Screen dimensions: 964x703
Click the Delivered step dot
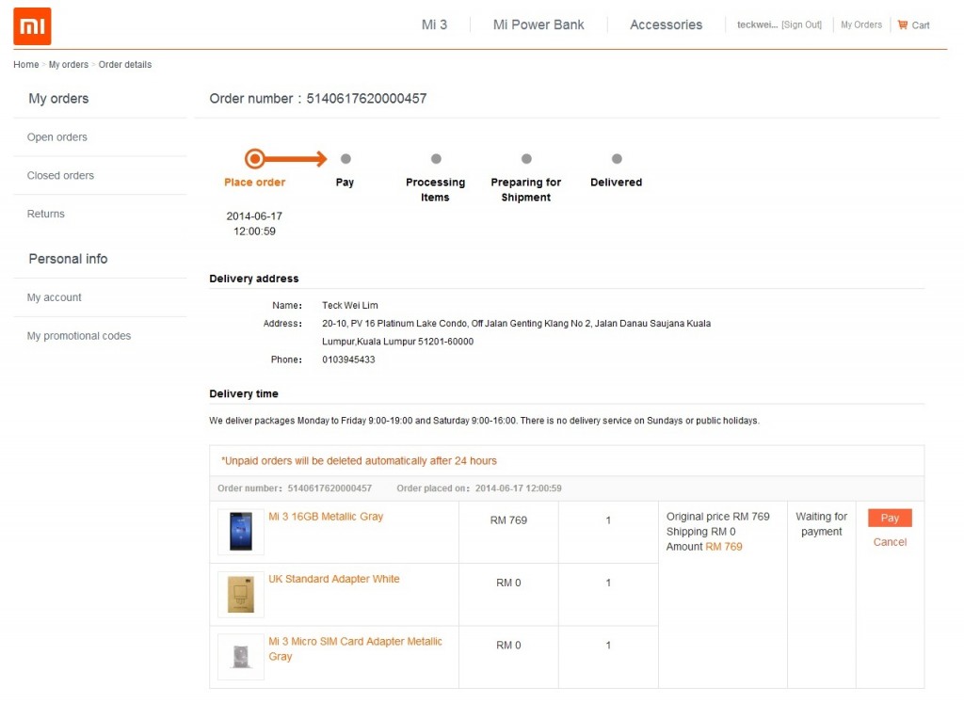pos(617,159)
